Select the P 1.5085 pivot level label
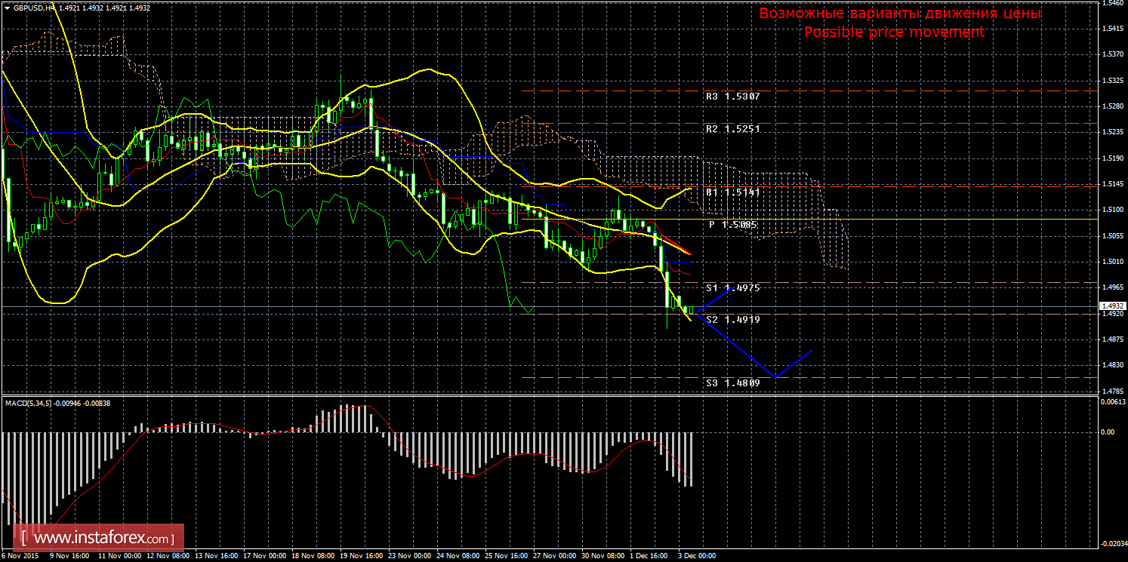 (x=732, y=225)
